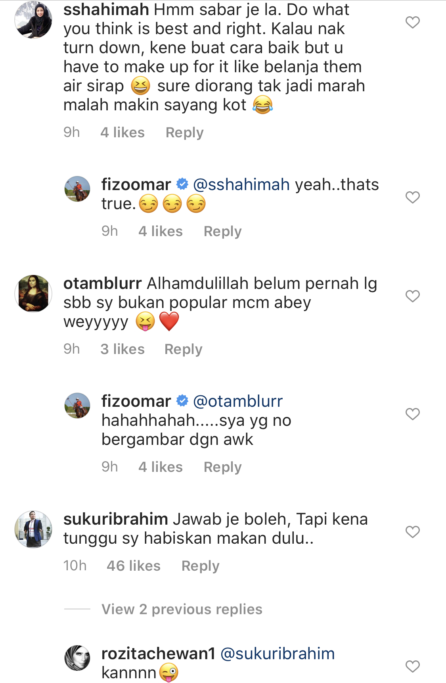Open sukuribrahim's profile avatar
The height and width of the screenshot is (683, 446).
tap(33, 529)
